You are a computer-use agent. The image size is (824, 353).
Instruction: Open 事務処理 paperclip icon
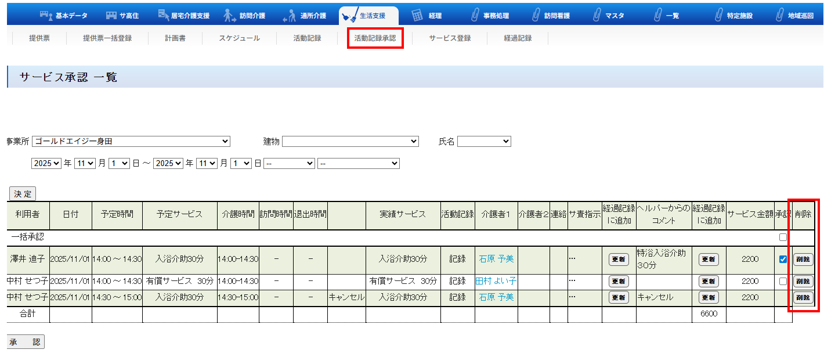(475, 16)
